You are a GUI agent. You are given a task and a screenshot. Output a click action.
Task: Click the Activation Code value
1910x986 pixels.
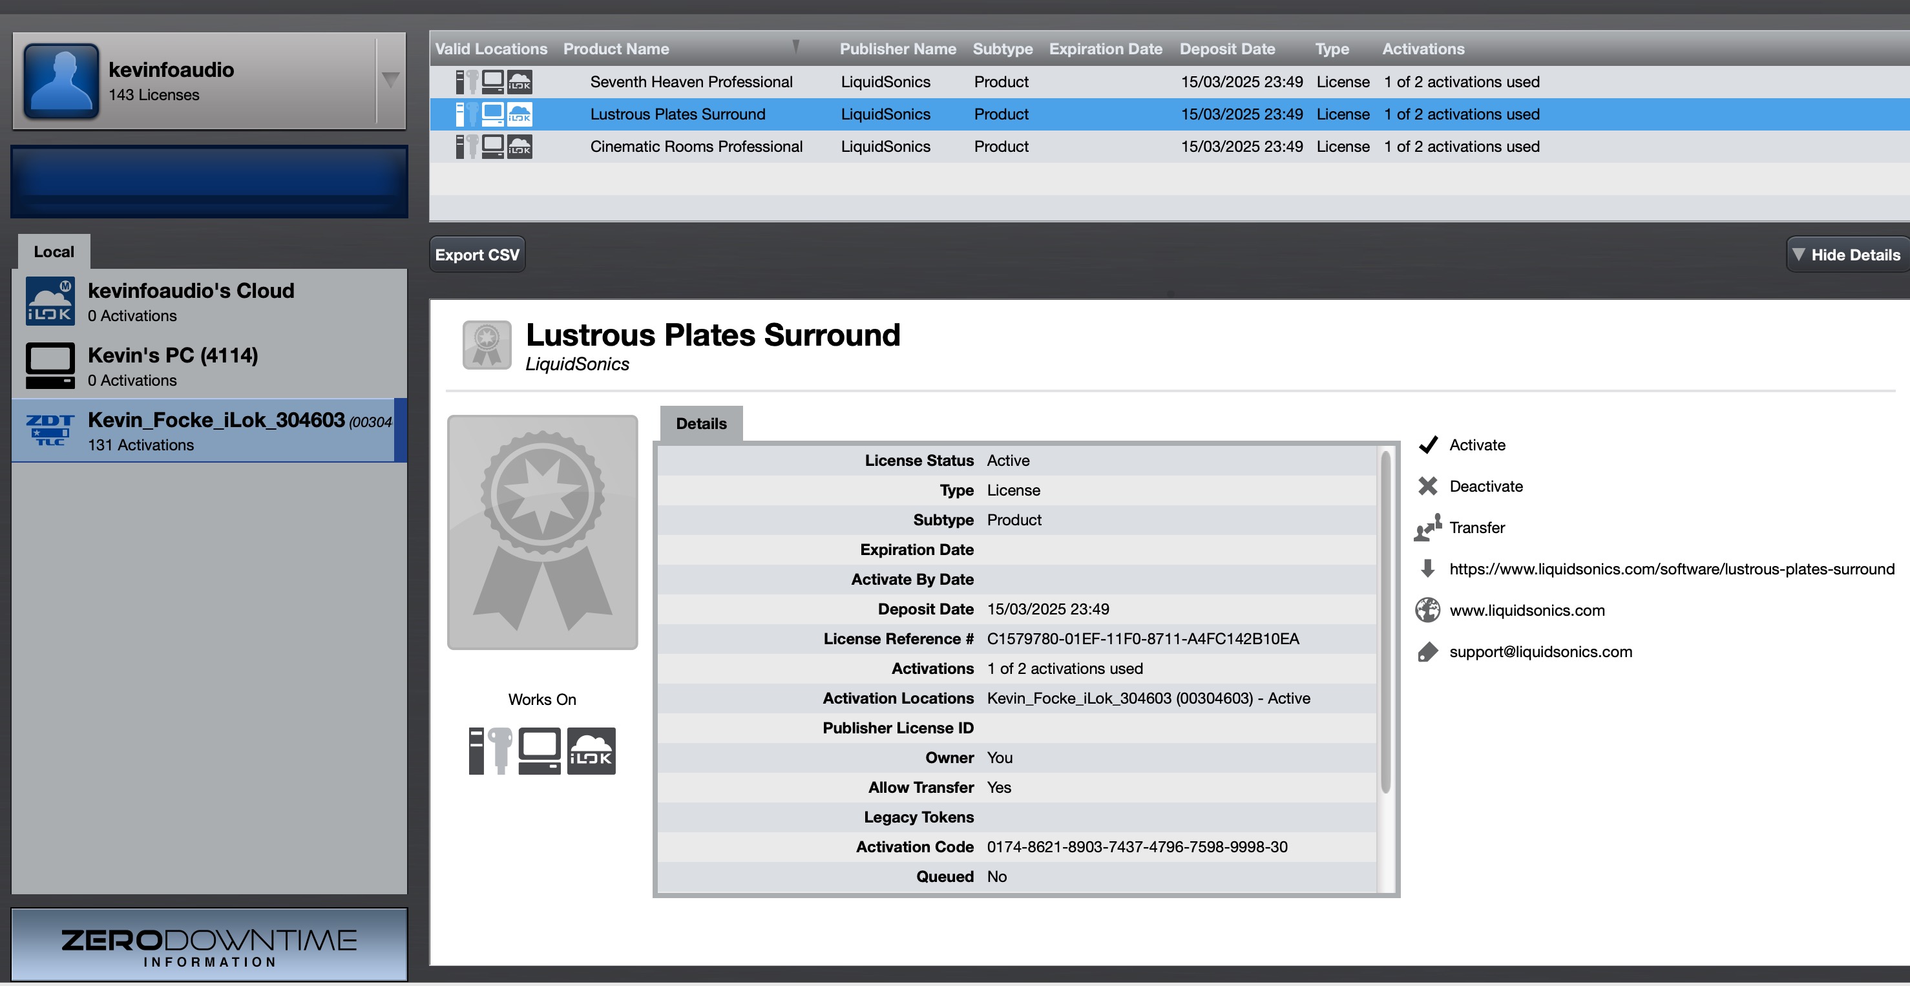[x=1137, y=846]
